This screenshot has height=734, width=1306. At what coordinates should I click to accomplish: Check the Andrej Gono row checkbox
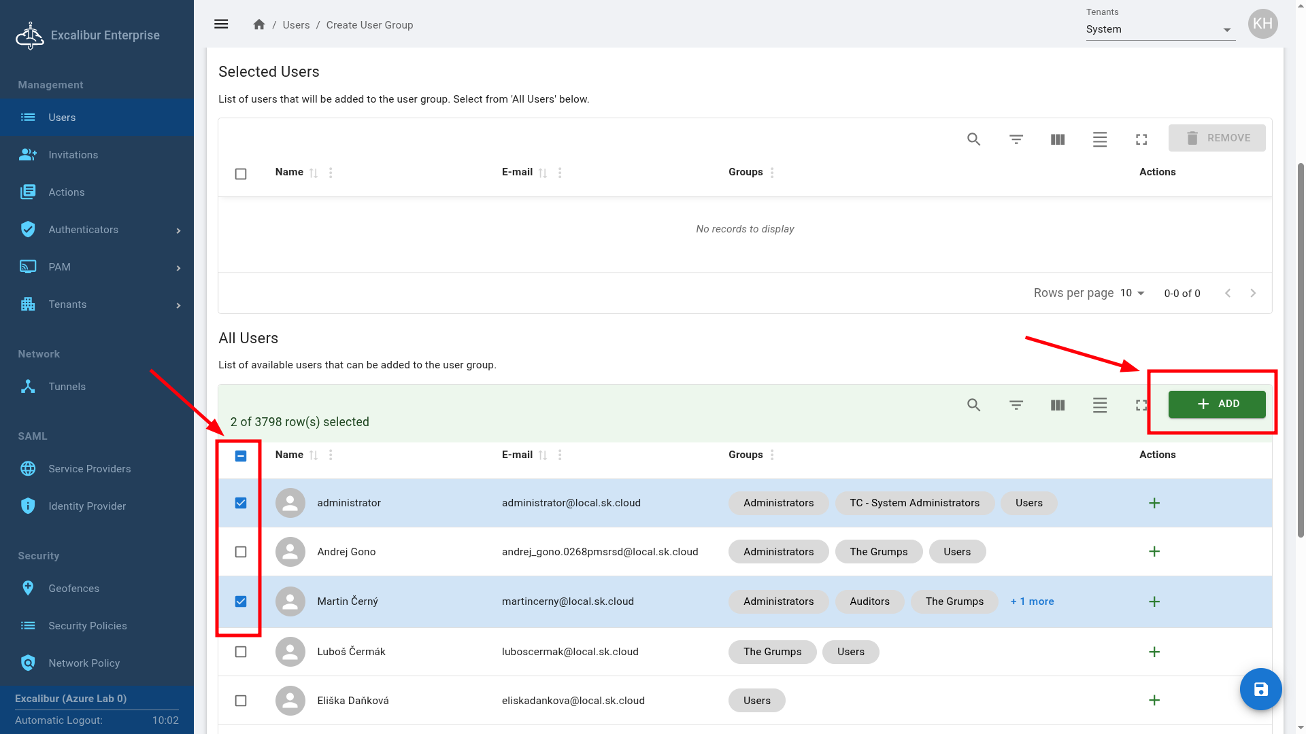click(x=241, y=552)
